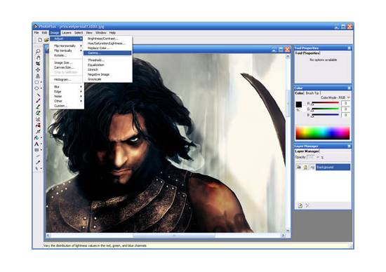Click the R value input field
386x272 pixels.
345,103
